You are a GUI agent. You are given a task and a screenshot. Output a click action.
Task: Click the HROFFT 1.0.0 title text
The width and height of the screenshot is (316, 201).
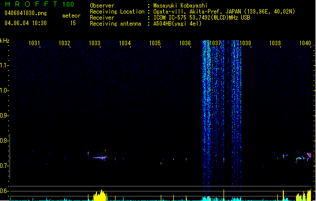39,4
